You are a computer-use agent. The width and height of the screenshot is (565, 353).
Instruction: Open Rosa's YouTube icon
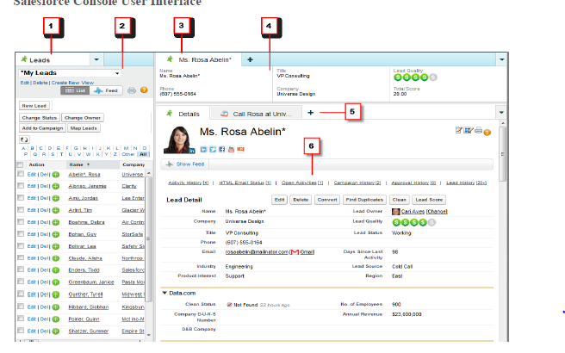click(x=232, y=150)
